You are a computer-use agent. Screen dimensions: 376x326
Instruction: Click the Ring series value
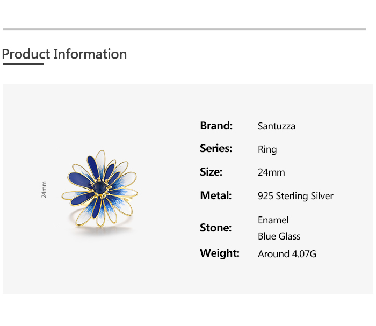tap(267, 150)
